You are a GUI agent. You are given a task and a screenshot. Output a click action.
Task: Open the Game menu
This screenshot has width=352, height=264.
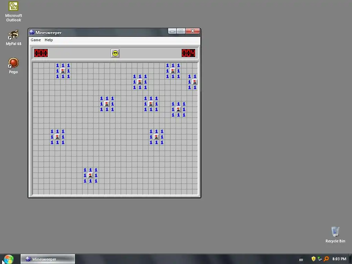tap(36, 40)
